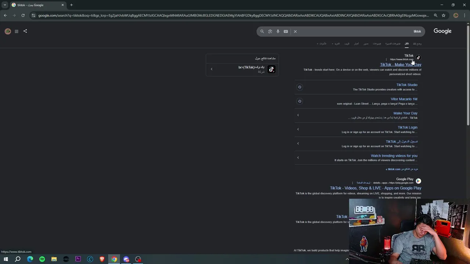Bookmark this page with the star icon
The width and height of the screenshot is (470, 264).
point(444,15)
